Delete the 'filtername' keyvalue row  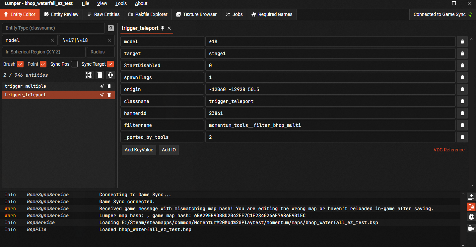[x=462, y=125]
